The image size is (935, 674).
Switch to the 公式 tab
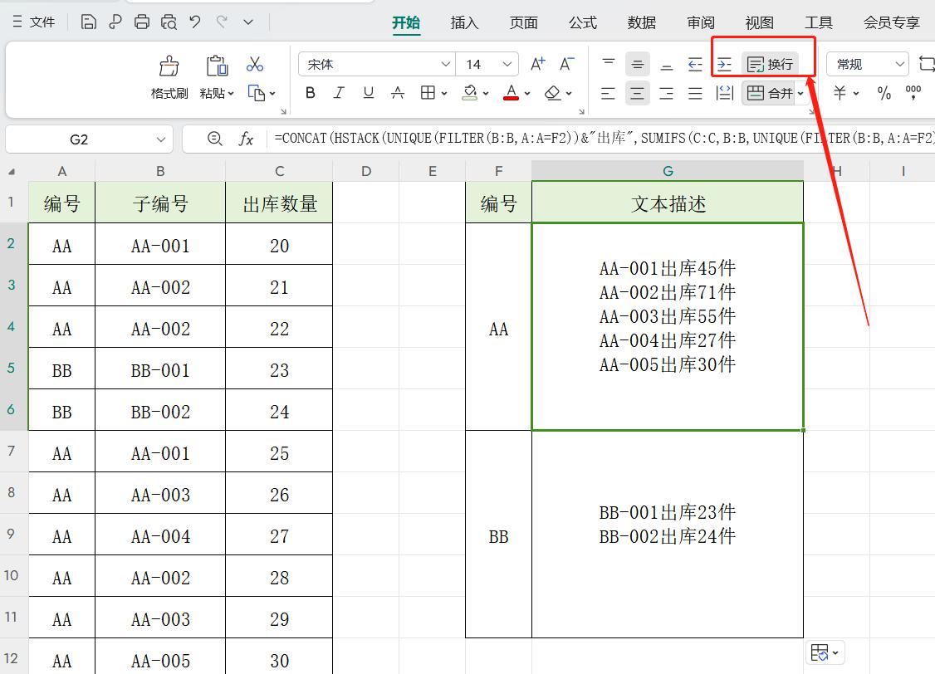pos(583,22)
